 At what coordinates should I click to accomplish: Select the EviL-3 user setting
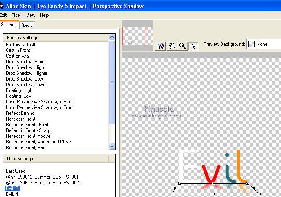(13, 188)
